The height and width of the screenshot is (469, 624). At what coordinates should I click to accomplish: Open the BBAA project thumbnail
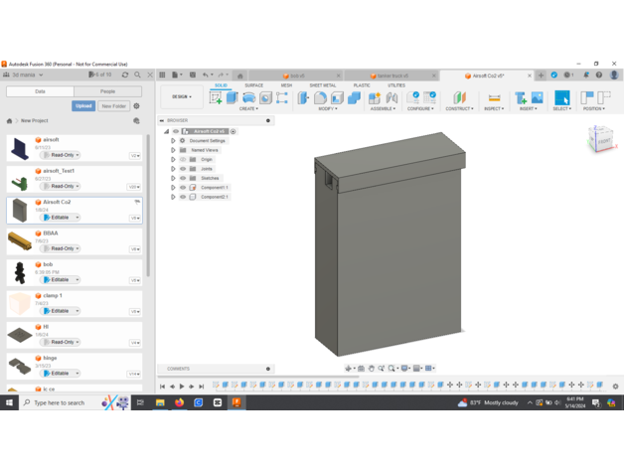[x=20, y=240]
